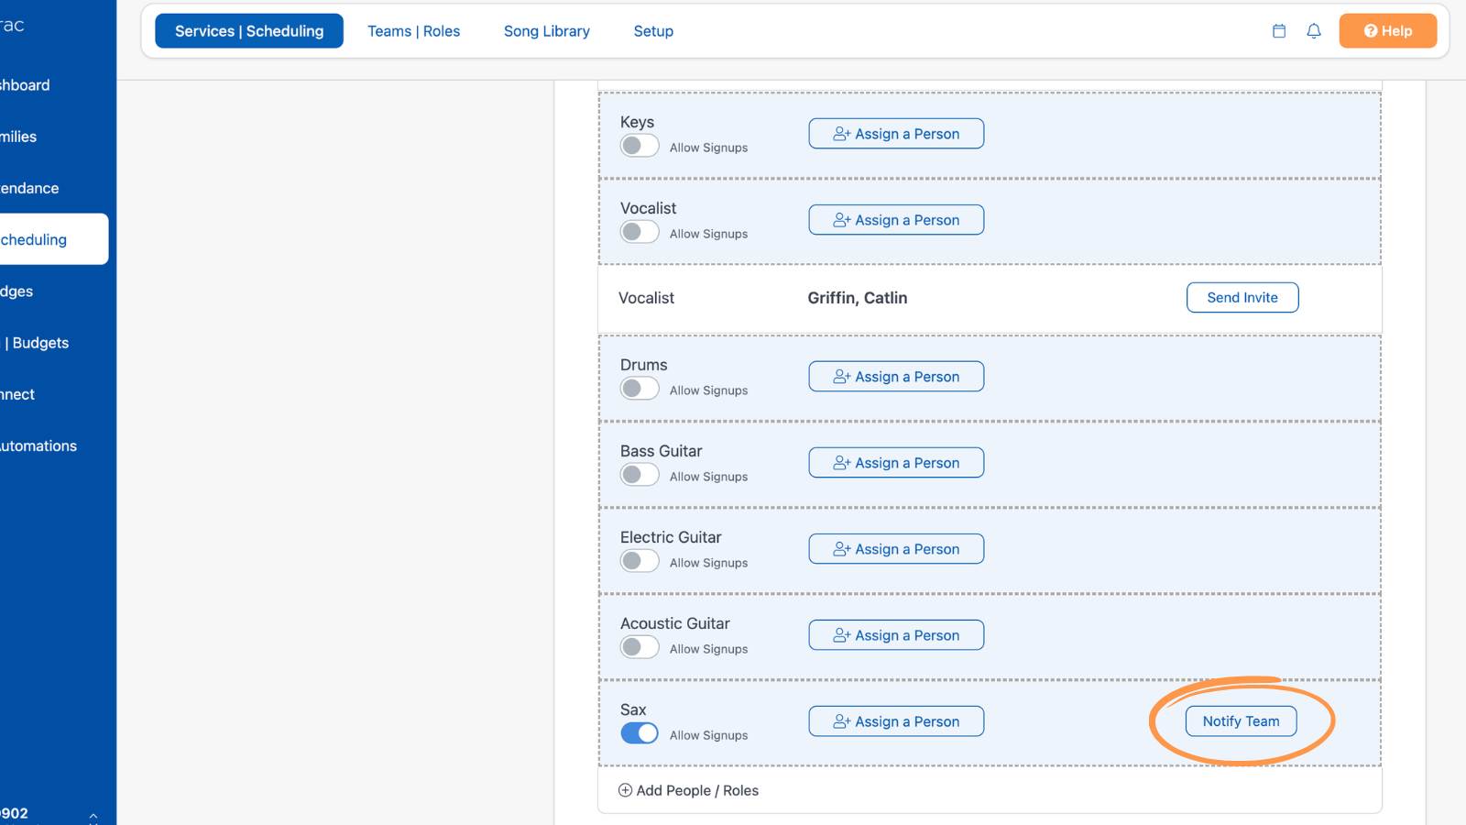This screenshot has width=1466, height=825.
Task: Click the name Griffin, Catlin
Action: [858, 298]
